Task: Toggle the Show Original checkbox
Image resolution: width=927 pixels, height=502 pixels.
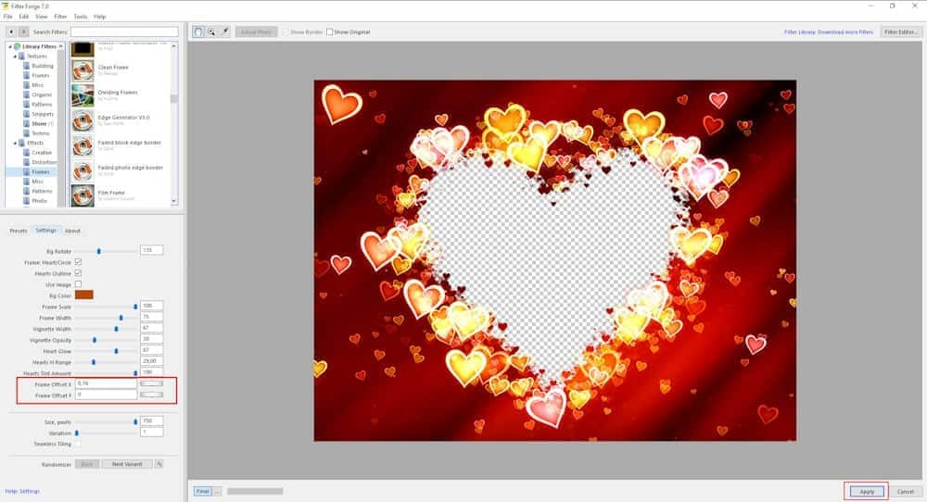Action: click(x=330, y=31)
